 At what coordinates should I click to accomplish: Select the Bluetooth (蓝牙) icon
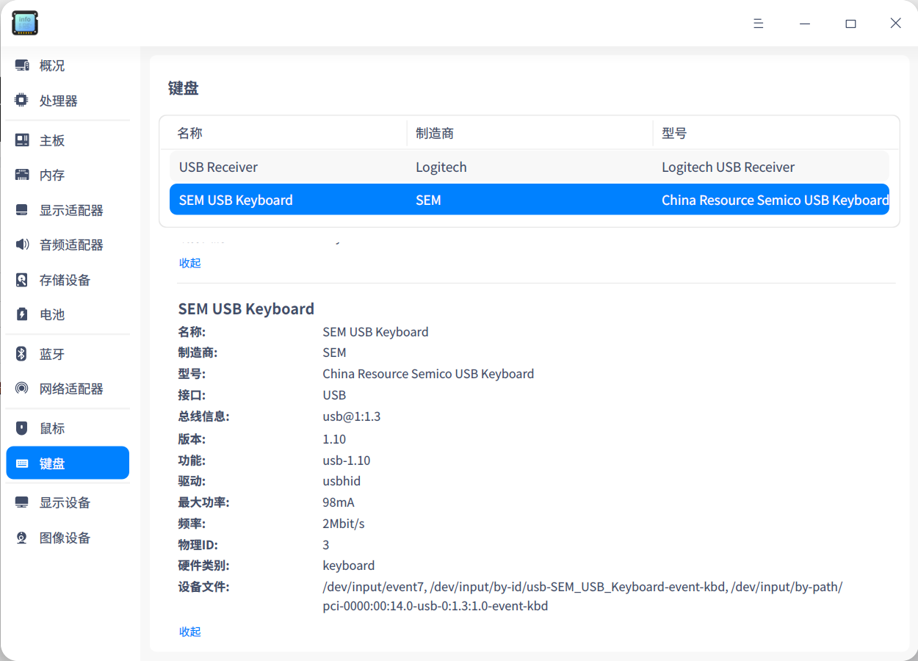pyautogui.click(x=22, y=354)
